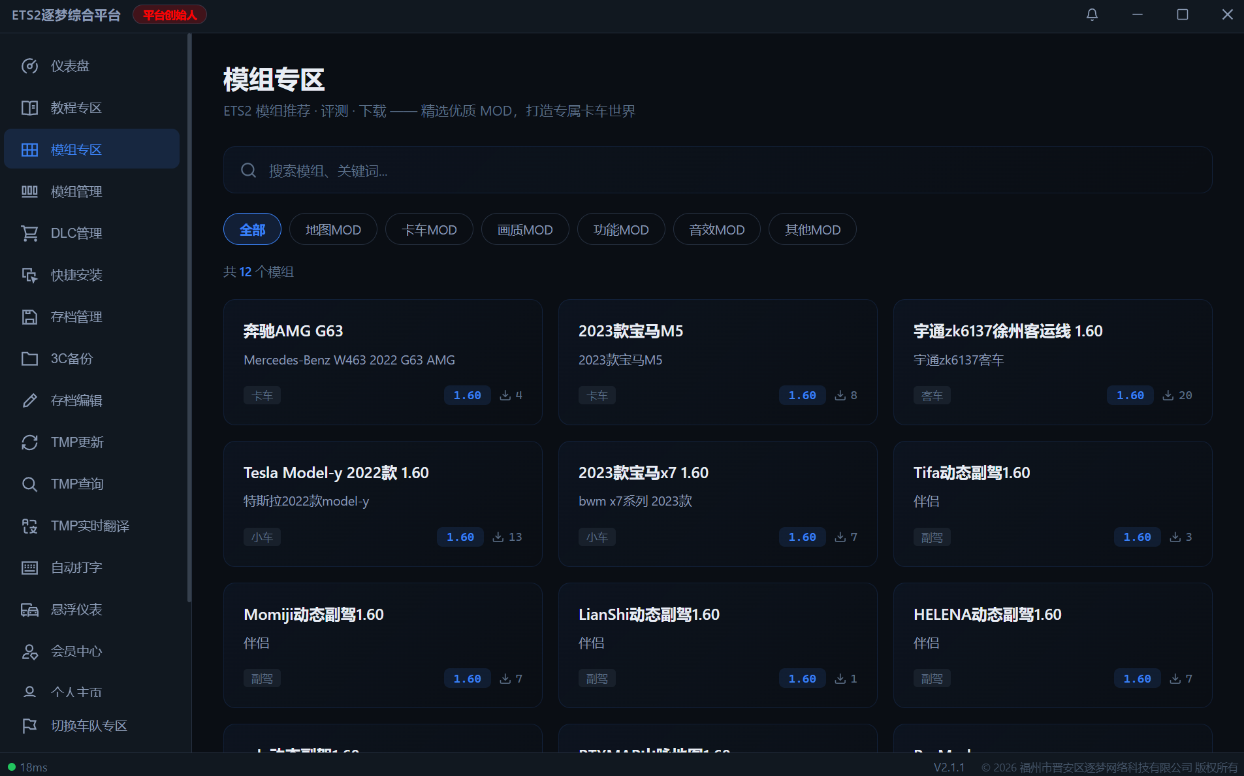Image resolution: width=1244 pixels, height=776 pixels.
Task: Open the TMP查询 magnifier icon
Action: pyautogui.click(x=29, y=484)
